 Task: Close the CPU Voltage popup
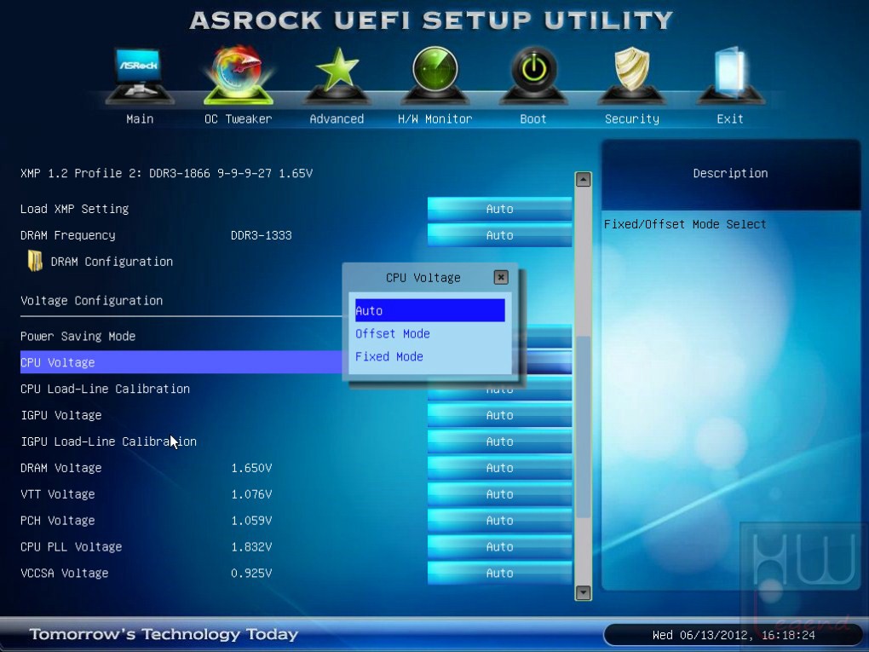point(500,277)
